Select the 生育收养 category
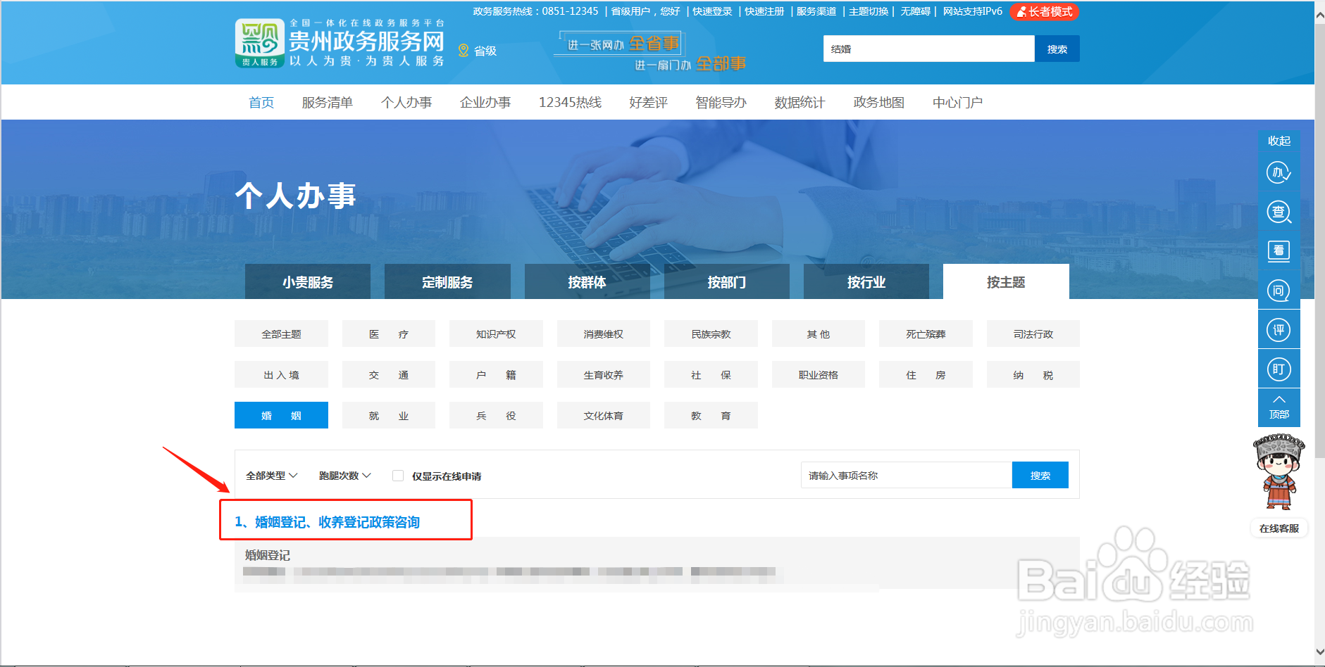1325x667 pixels. (x=604, y=374)
